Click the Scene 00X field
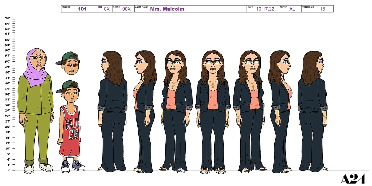Screen dimensions: 372x186 click(x=123, y=9)
